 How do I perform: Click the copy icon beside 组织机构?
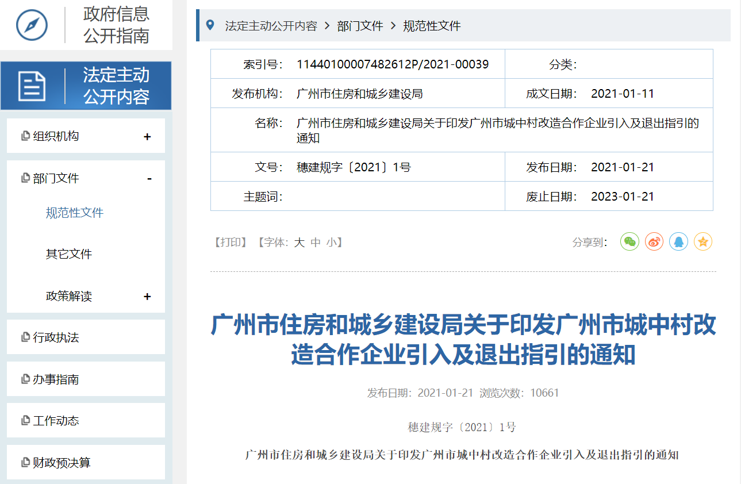[25, 136]
